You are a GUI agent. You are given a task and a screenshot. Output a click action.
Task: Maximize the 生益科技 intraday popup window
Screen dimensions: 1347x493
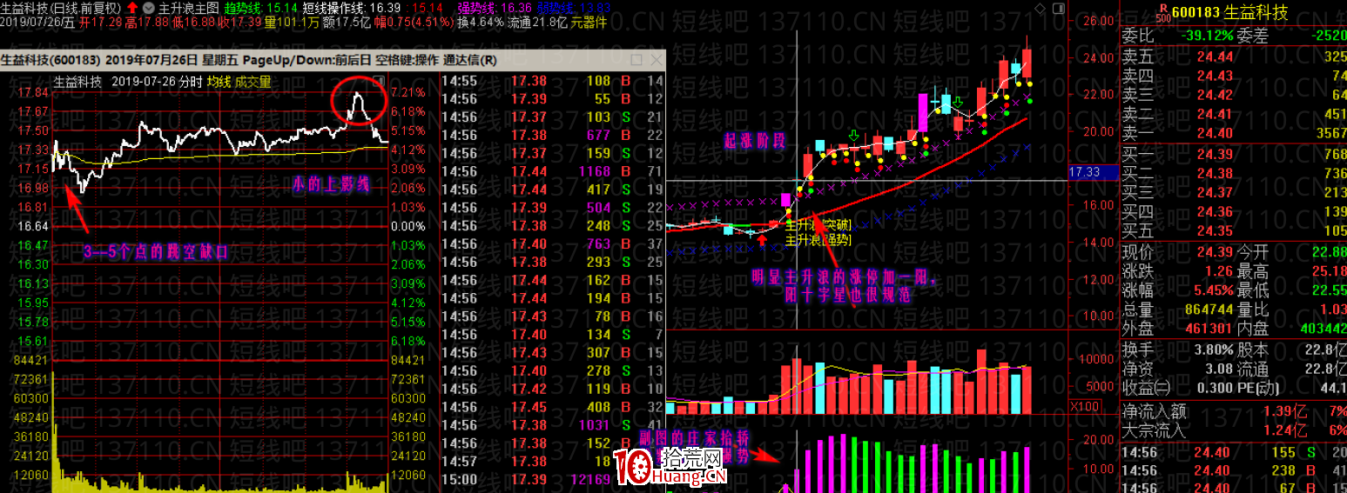pos(636,60)
